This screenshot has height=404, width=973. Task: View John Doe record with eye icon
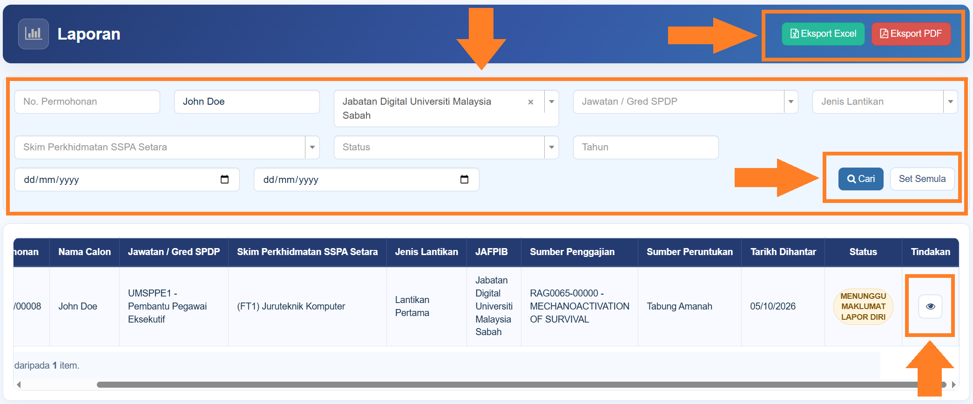pos(930,306)
